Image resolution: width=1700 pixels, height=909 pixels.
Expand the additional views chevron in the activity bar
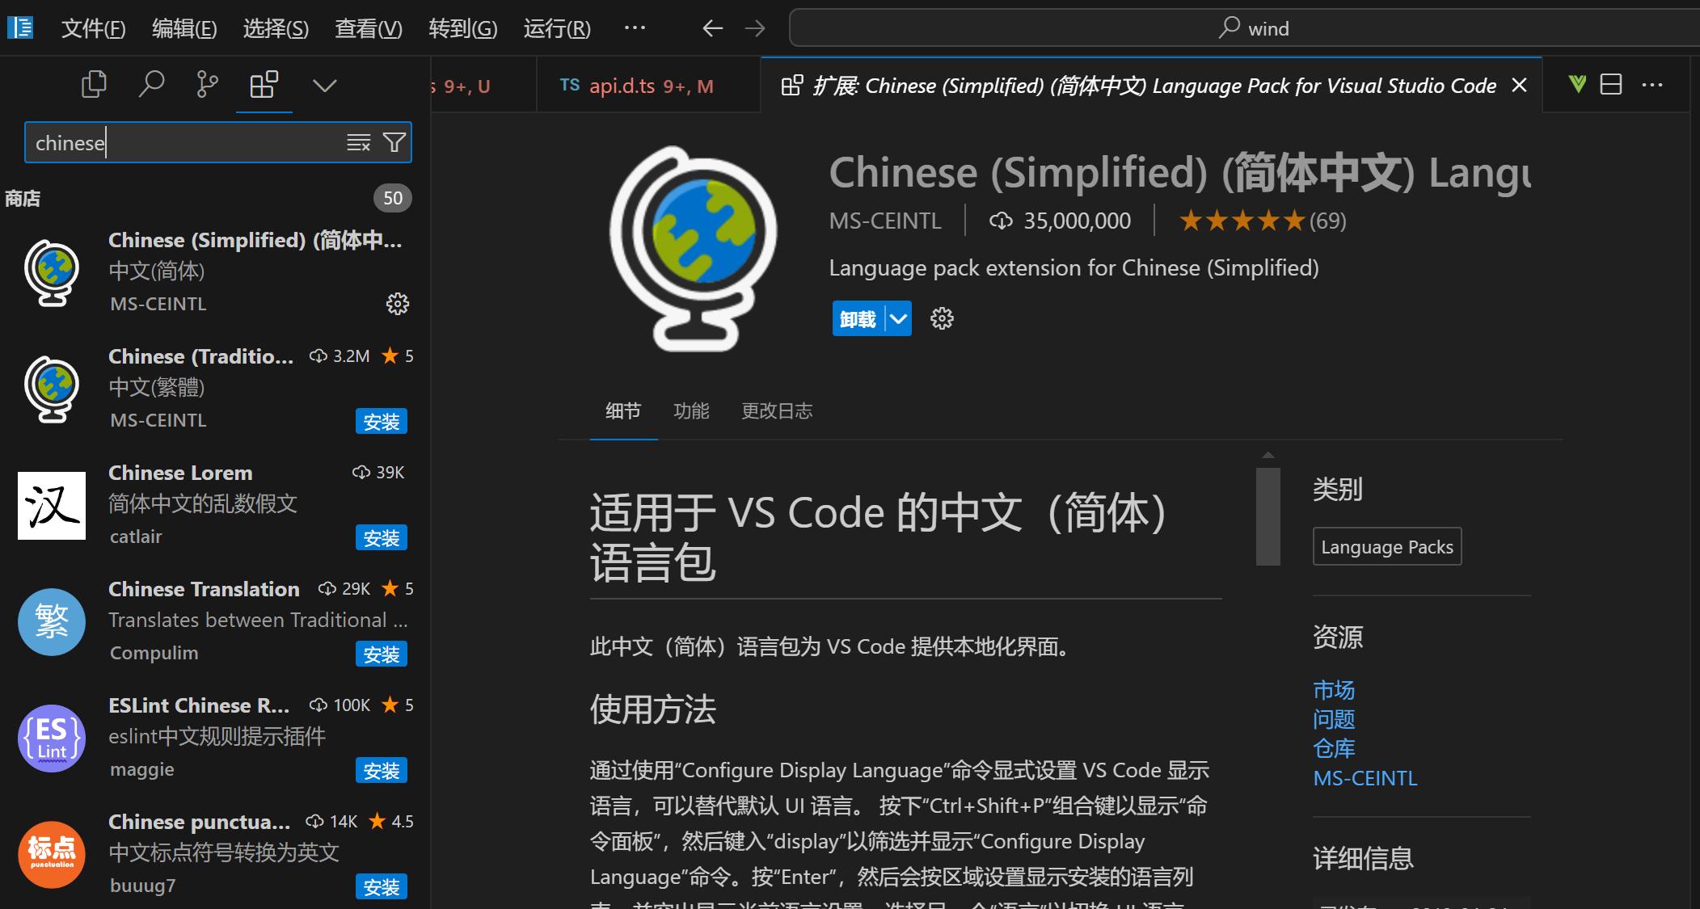(323, 84)
